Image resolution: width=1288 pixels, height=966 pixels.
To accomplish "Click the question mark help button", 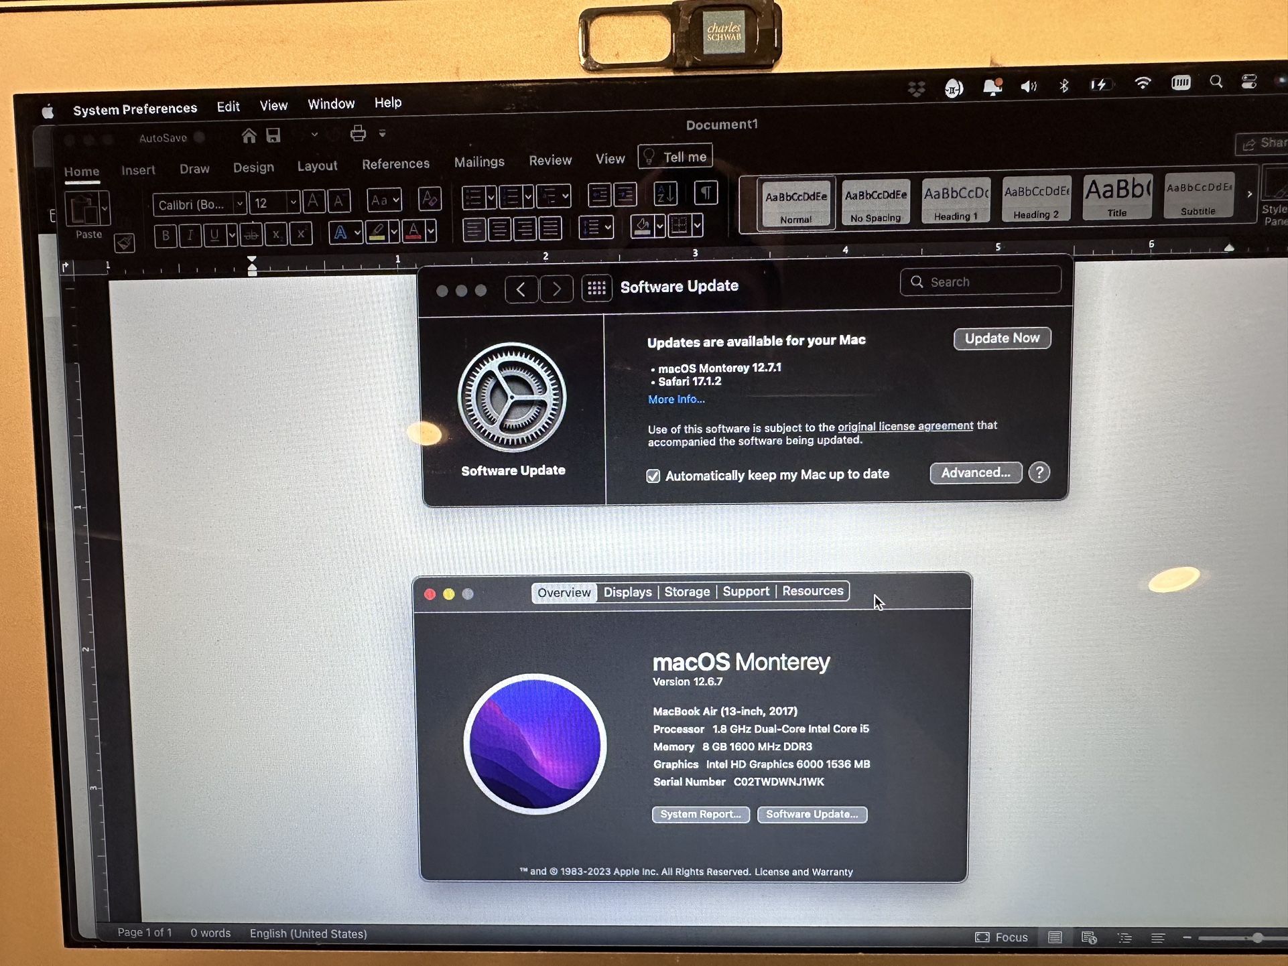I will (1039, 472).
